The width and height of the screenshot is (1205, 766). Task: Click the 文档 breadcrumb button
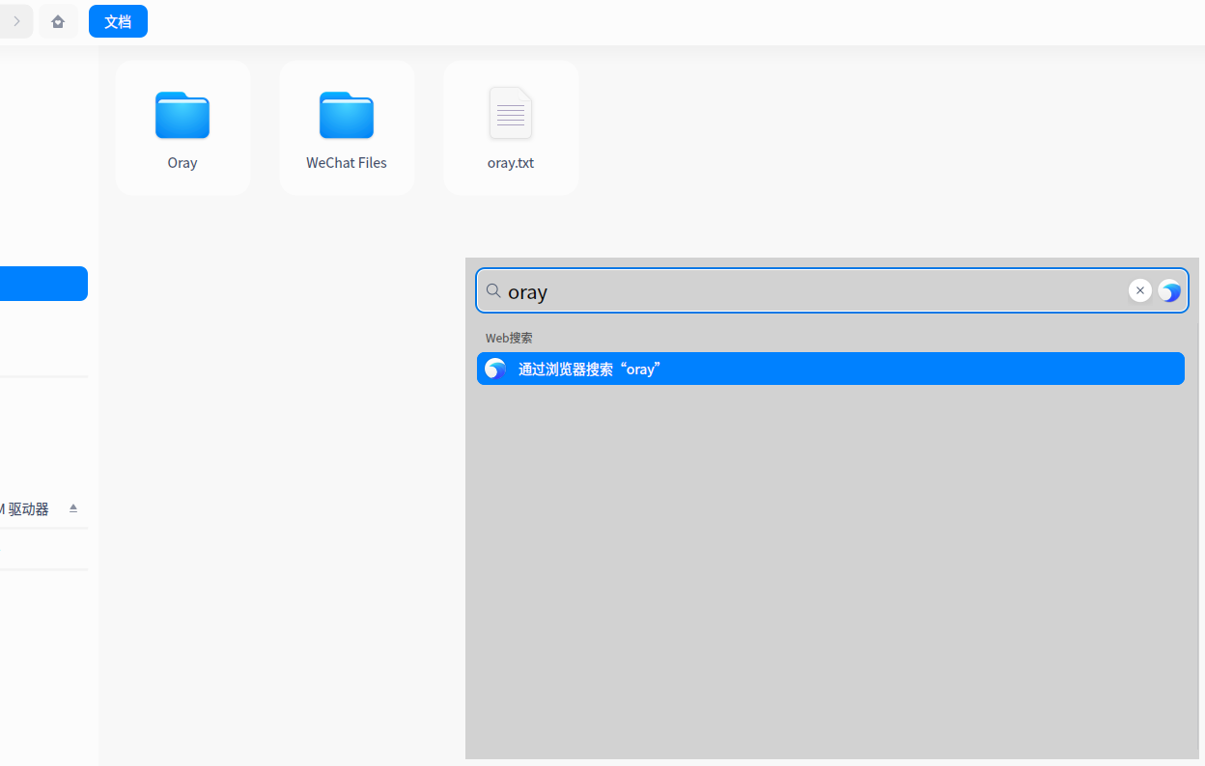coord(118,21)
